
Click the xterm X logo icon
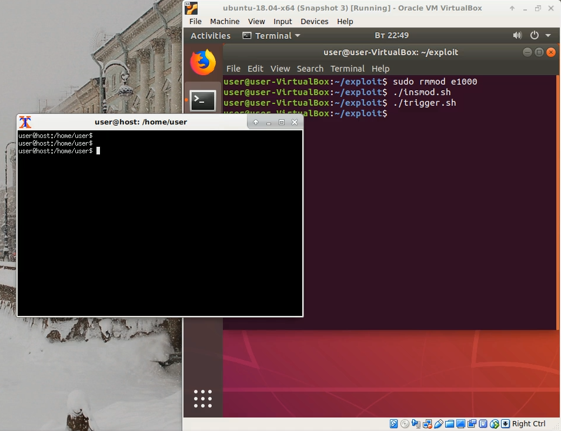tap(25, 122)
